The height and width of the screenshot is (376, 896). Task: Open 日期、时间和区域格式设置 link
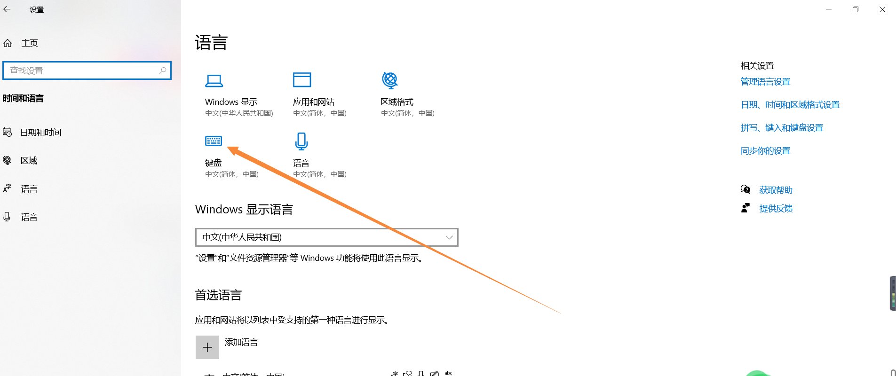(x=790, y=105)
